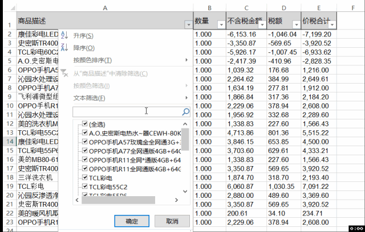This screenshot has width=365, height=232.
Task: Click the magnifier search icon in filter box
Action: pos(185,112)
